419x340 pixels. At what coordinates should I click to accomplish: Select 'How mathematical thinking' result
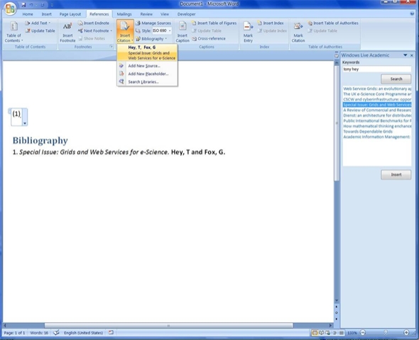[x=377, y=126]
